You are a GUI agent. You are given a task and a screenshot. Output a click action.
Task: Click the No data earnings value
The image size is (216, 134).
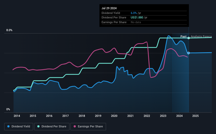coord(136,22)
